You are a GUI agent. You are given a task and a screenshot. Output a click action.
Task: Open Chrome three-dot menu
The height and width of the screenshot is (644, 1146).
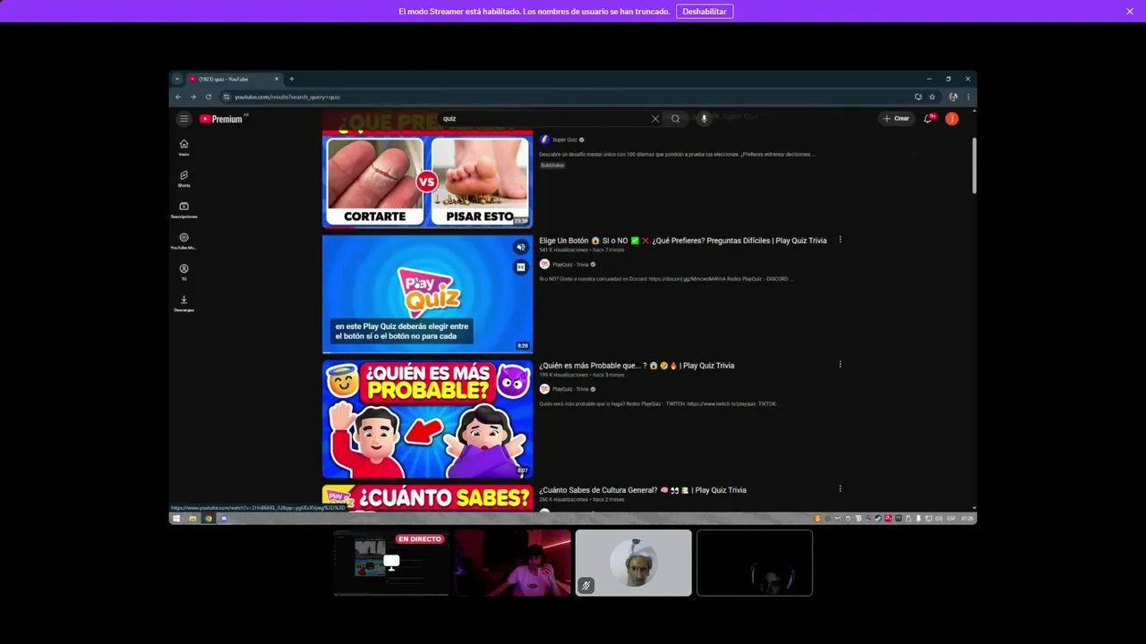tap(968, 97)
